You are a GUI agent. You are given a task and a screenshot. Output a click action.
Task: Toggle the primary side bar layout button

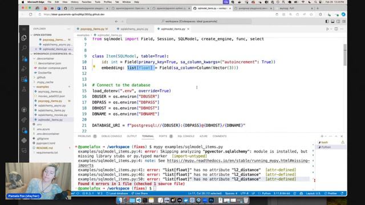327,22
